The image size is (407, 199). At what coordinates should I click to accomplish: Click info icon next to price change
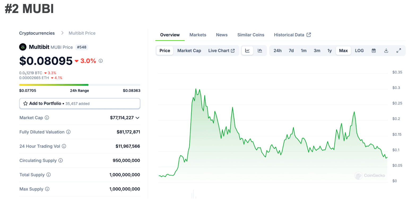[x=101, y=61]
